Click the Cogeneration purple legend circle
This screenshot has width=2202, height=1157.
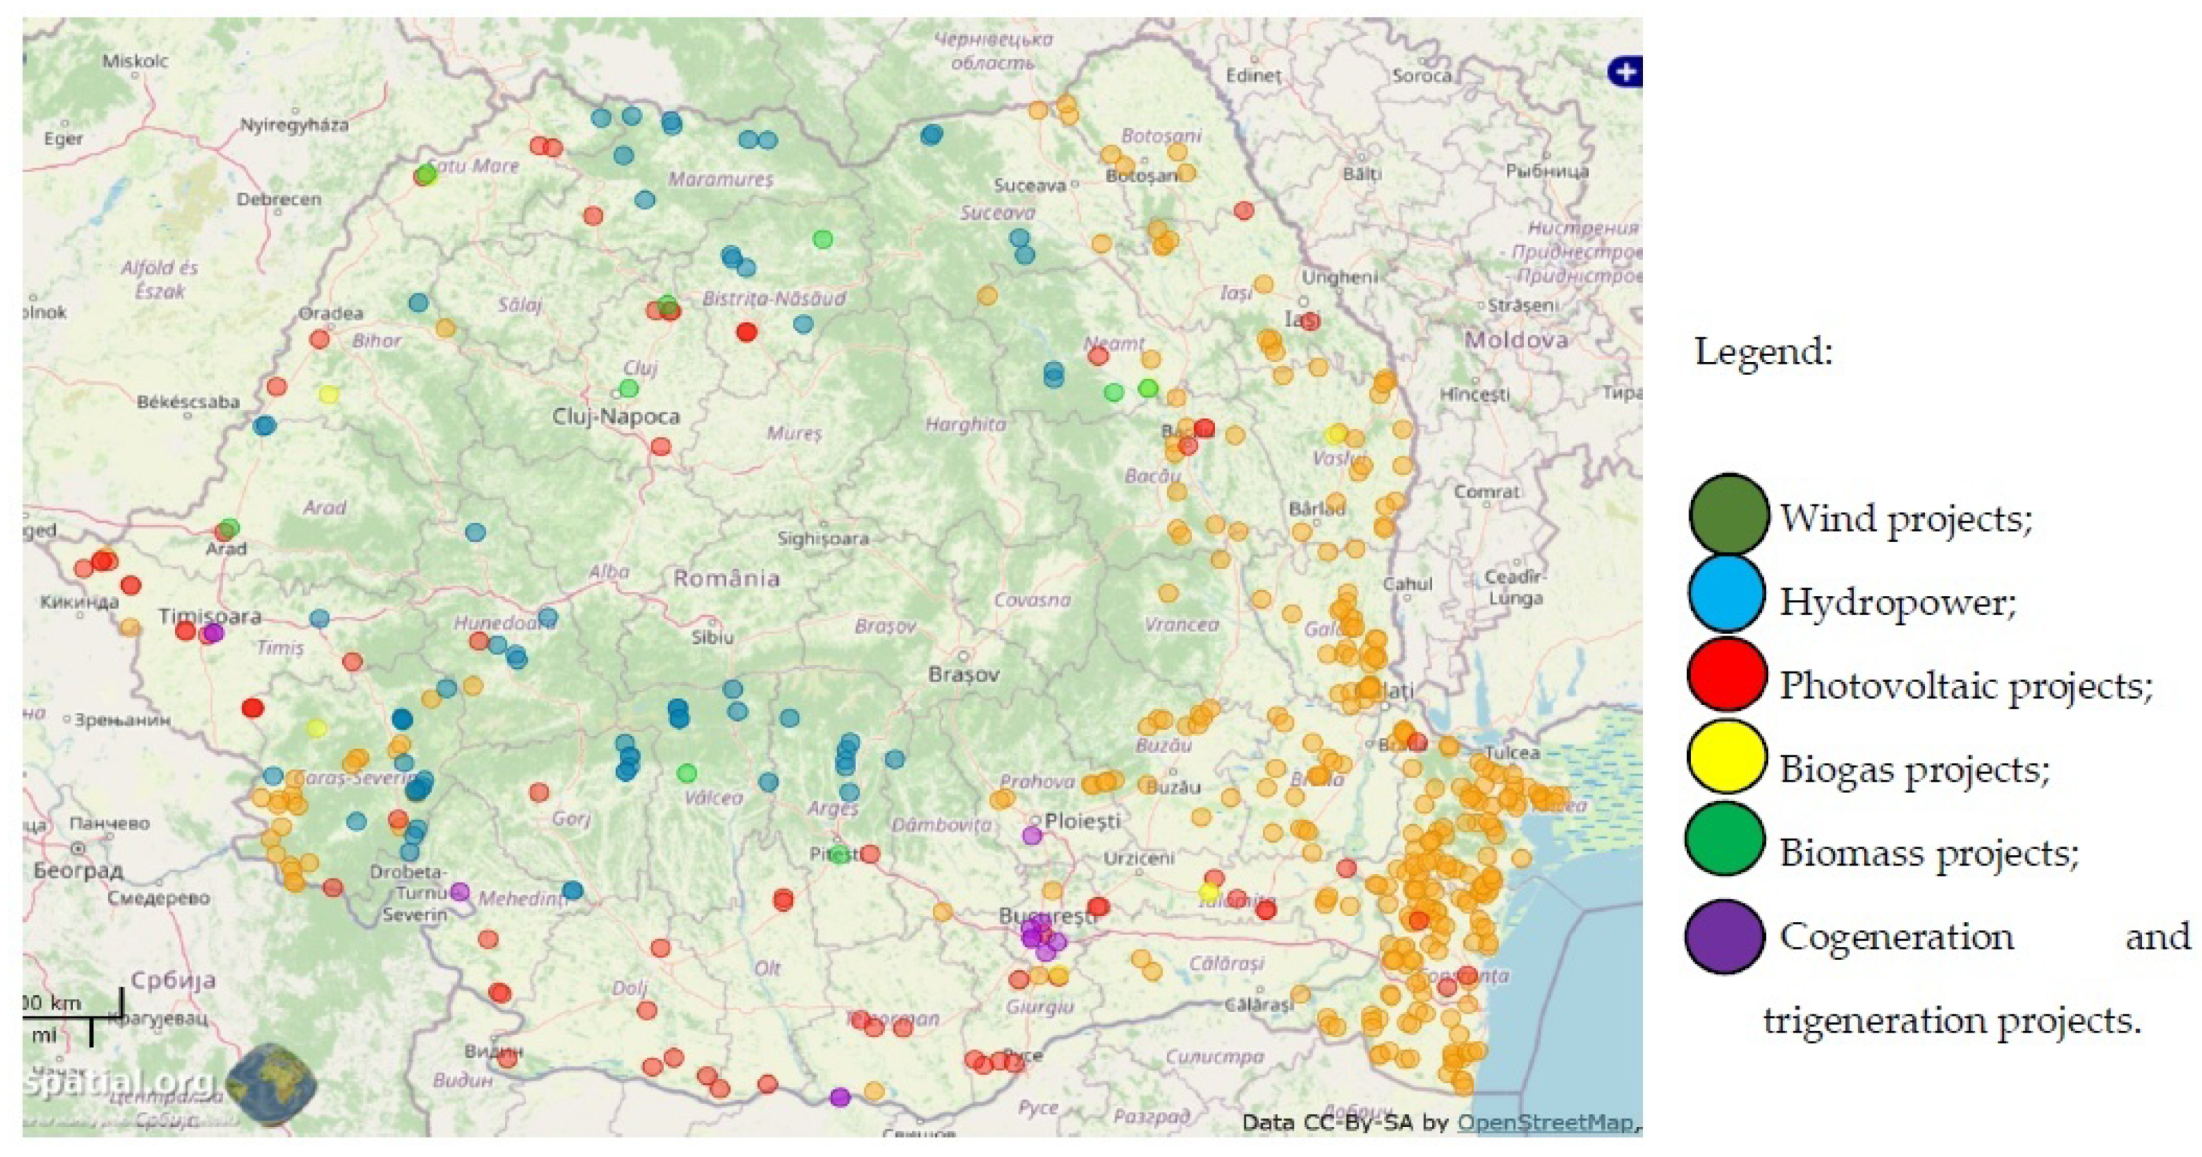pyautogui.click(x=1725, y=935)
